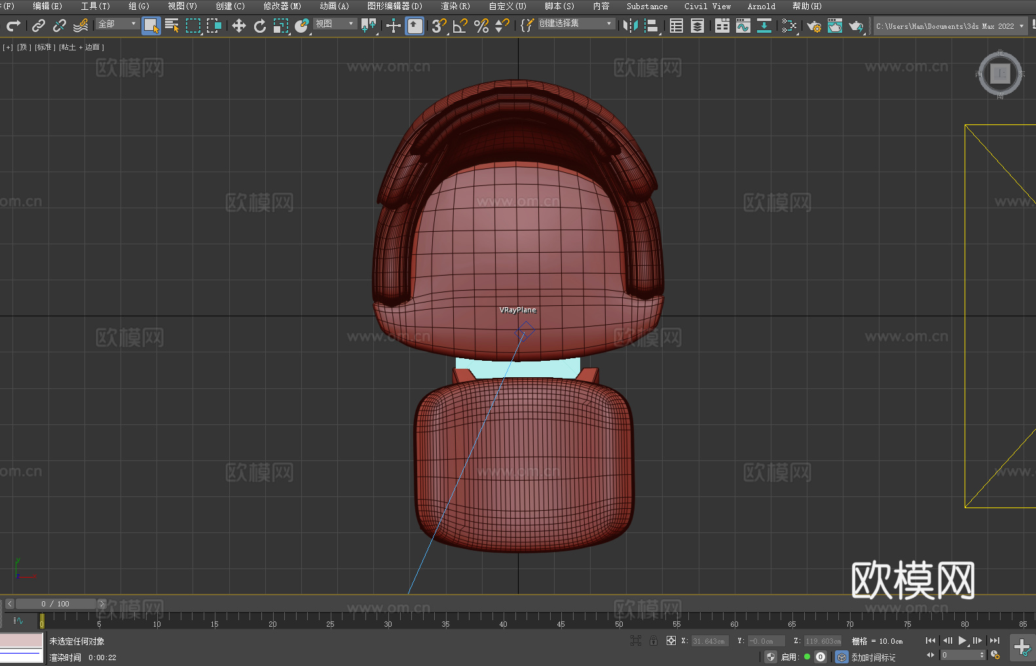
Task: Open Mini Curve Editor toggle icon
Action: tap(18, 620)
